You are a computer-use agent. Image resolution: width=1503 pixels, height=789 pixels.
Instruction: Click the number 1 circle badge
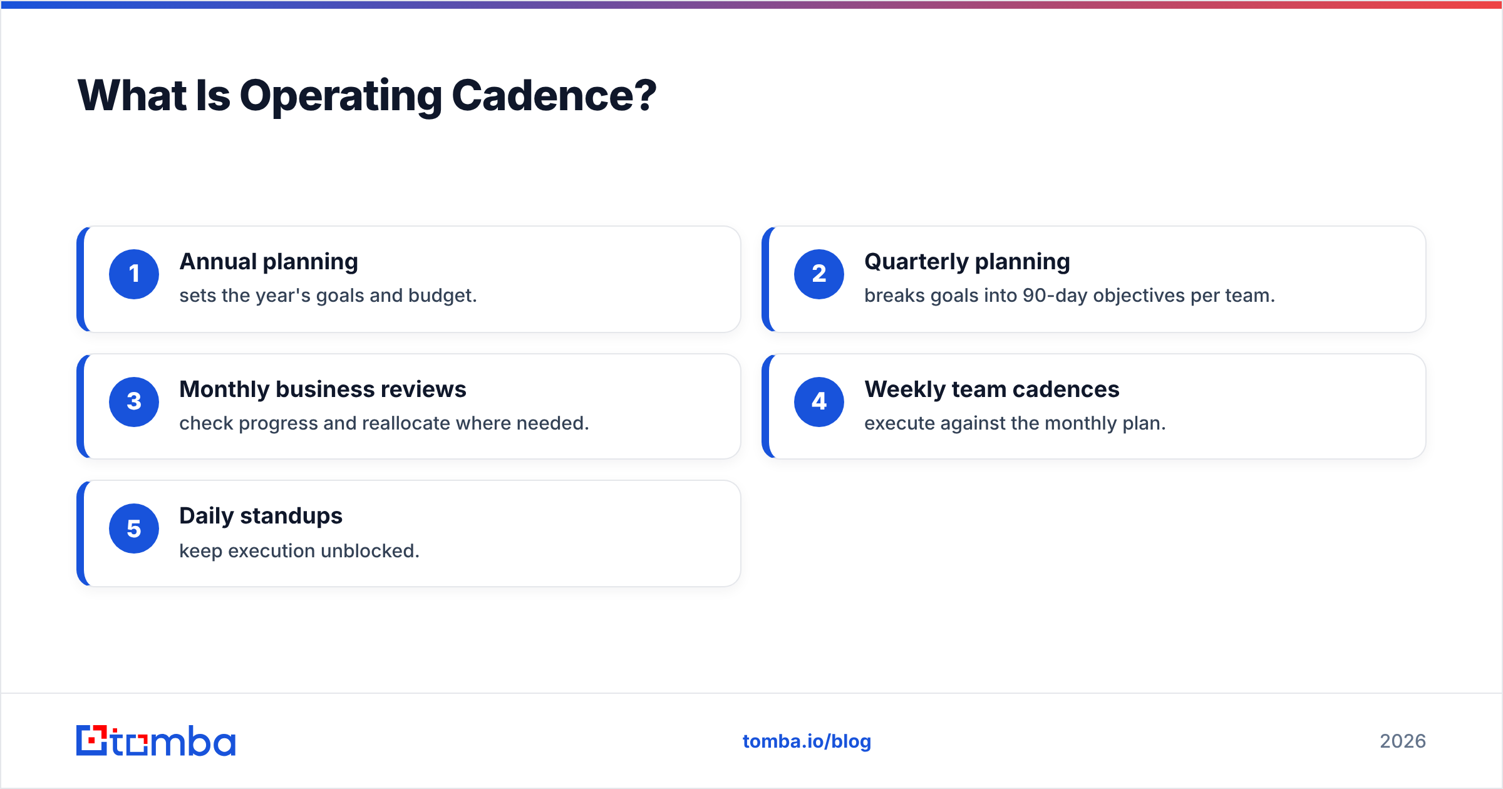coord(134,274)
